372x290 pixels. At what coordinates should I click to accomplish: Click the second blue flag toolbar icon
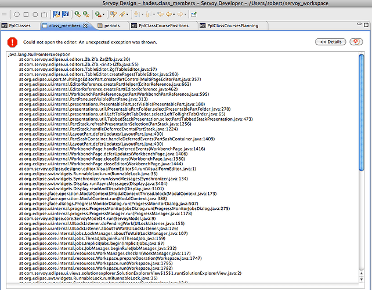click(x=65, y=14)
